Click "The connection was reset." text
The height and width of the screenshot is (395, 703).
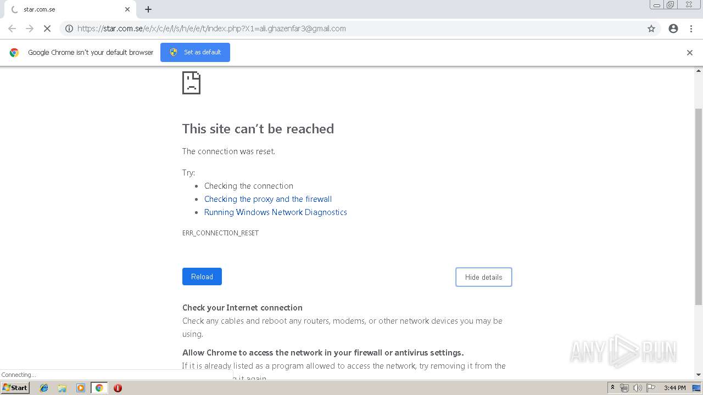[228, 151]
